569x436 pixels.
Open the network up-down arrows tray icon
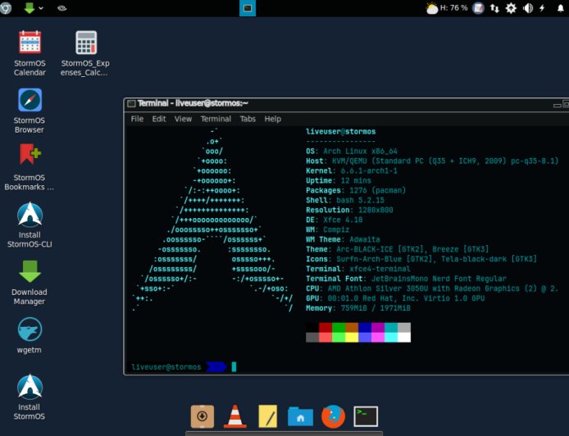point(494,8)
